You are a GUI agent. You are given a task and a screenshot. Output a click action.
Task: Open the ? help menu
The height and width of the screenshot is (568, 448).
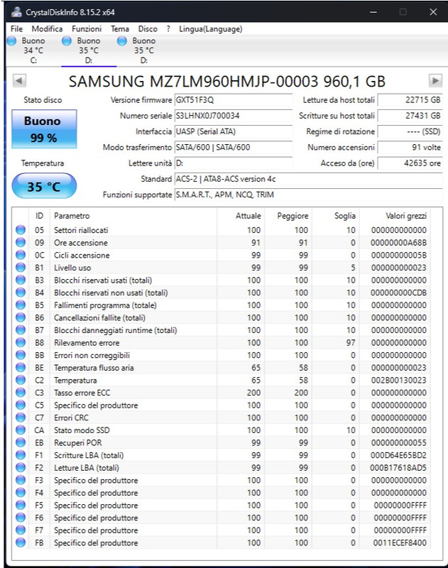(168, 28)
